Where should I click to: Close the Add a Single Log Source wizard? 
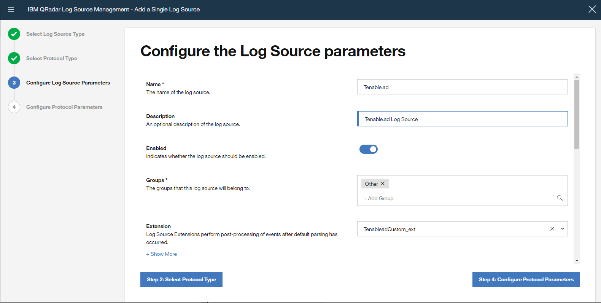(x=592, y=9)
